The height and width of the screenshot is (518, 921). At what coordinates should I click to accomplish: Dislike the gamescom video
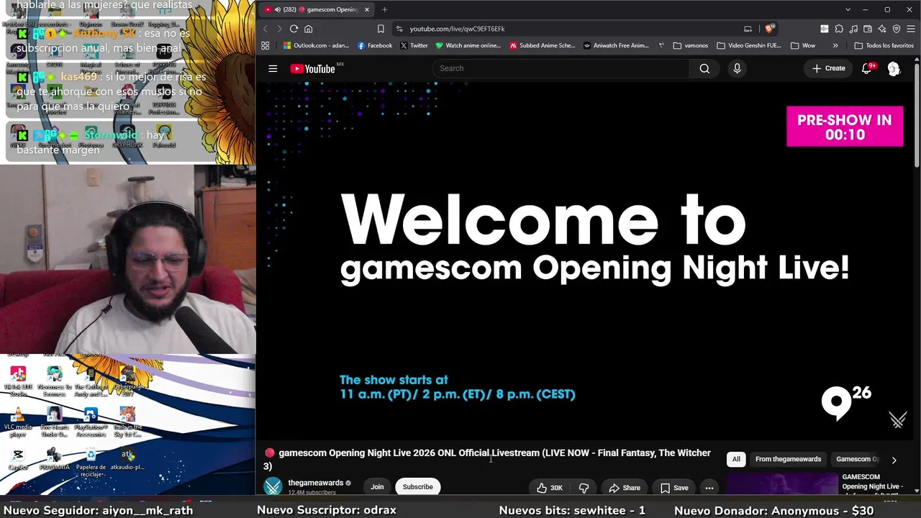584,488
